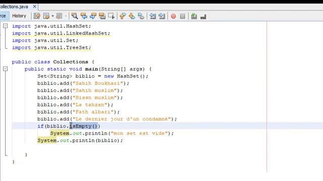This screenshot has width=323, height=181.
Task: Open the Forward navigation history dropdown arrow
Action: [x=66, y=16]
